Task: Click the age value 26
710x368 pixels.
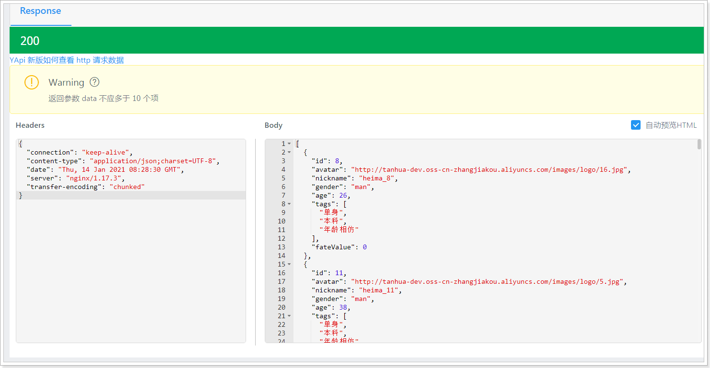Action: (x=343, y=195)
